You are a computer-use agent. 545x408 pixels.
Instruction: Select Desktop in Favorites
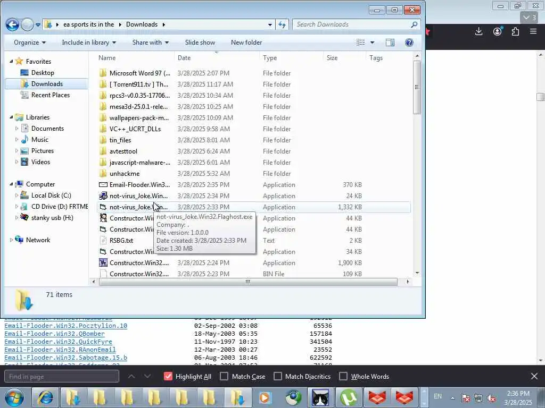(x=43, y=72)
